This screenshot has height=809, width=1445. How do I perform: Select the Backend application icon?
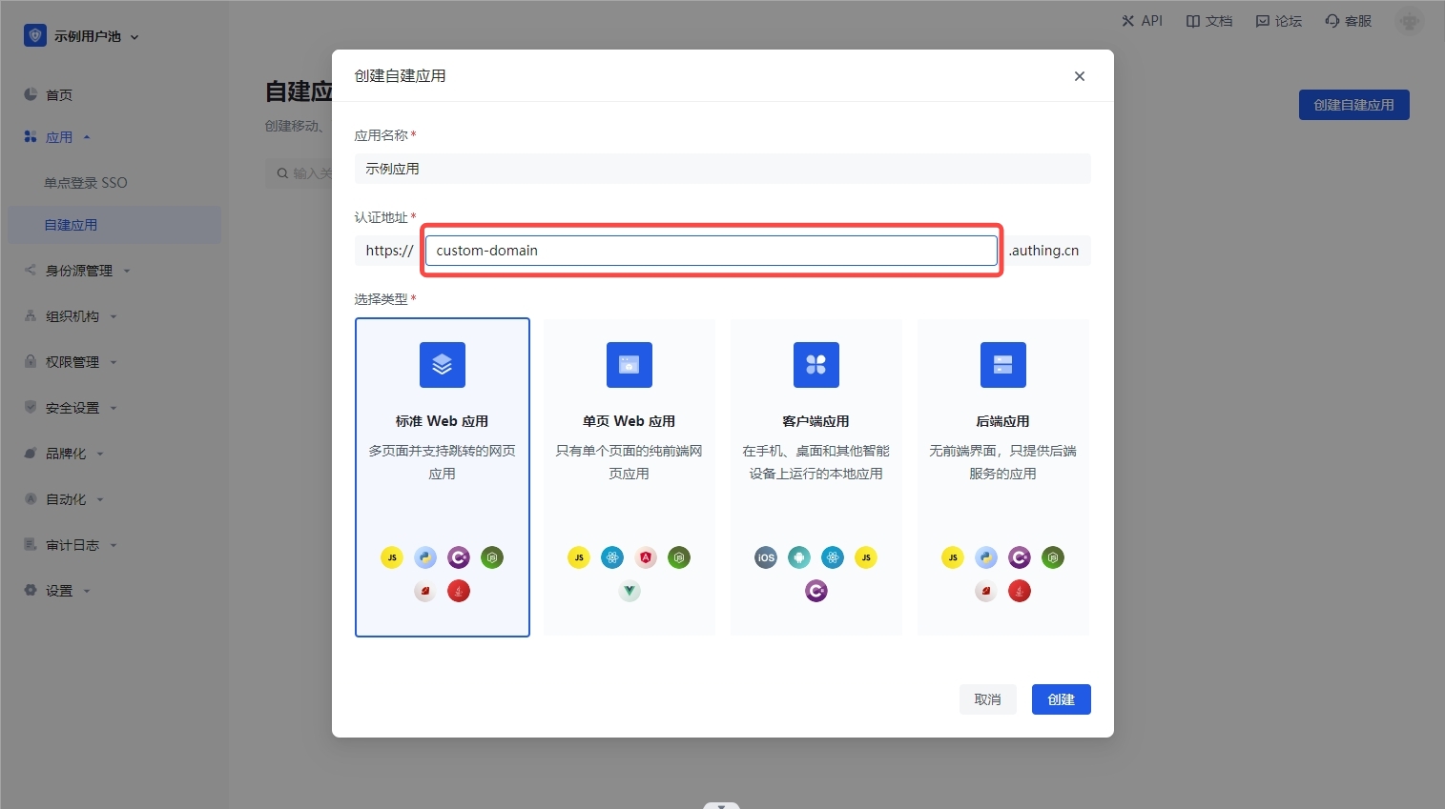coord(1002,365)
